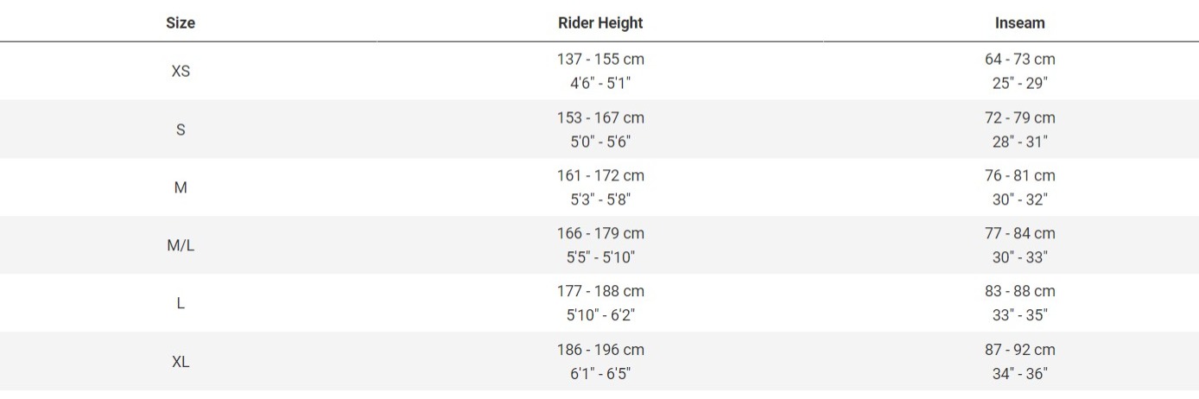The width and height of the screenshot is (1199, 399).
Task: Select the M/L size cell
Action: point(181,245)
